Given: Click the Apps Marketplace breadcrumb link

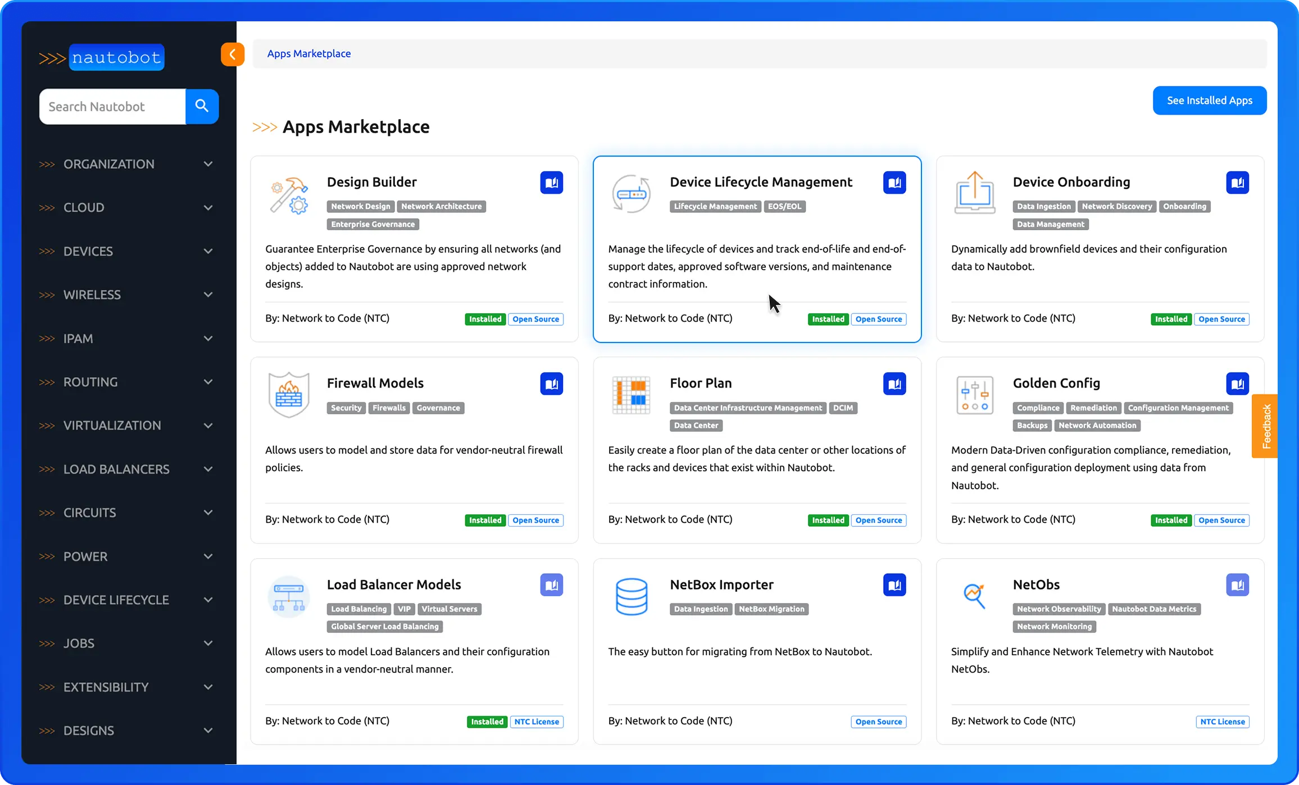Looking at the screenshot, I should 309,53.
